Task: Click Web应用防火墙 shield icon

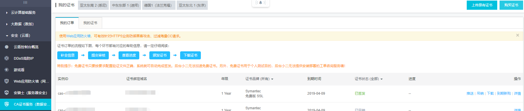Action: [x=7, y=81]
